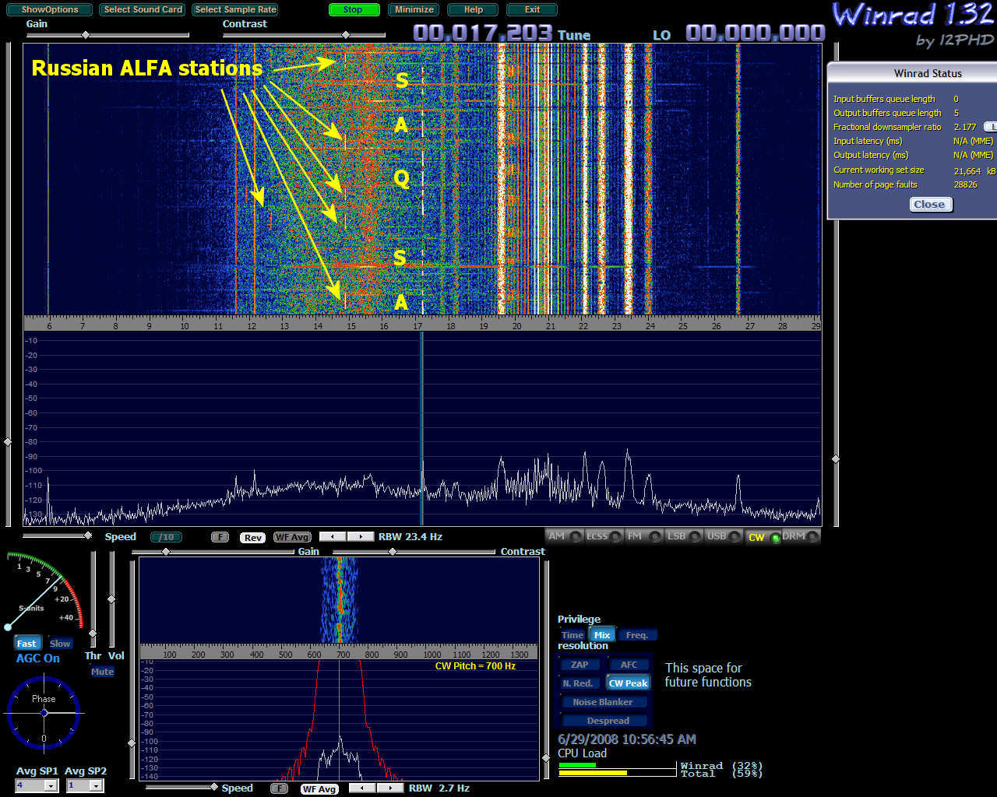Open the Help menu button

pos(473,9)
